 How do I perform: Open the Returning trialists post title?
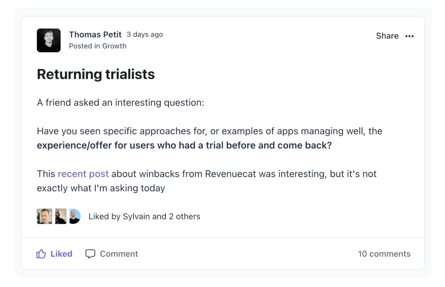tap(96, 74)
